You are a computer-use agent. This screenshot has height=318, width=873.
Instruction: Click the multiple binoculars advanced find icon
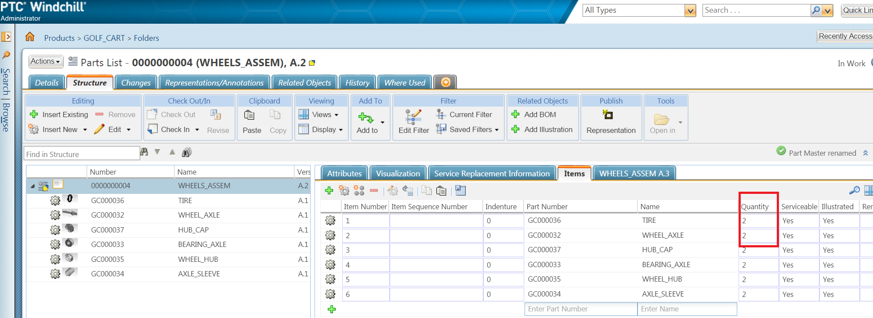[187, 152]
